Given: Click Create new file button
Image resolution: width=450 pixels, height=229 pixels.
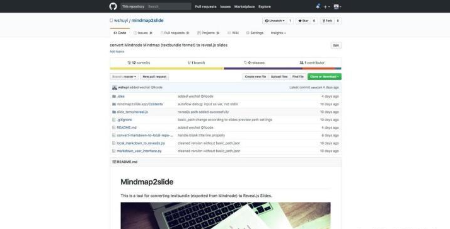Looking at the screenshot, I should (255, 77).
